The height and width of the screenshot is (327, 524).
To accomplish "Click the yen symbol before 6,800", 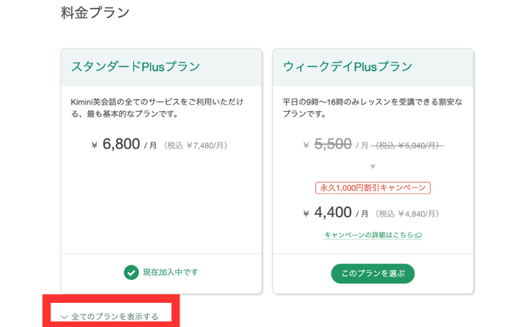I will [94, 145].
